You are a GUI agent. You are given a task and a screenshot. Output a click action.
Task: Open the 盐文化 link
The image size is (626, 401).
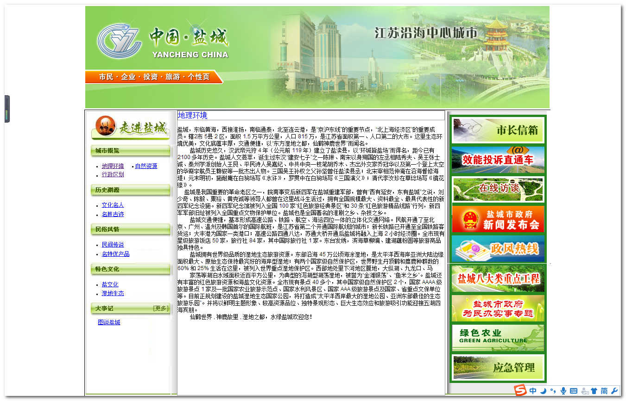[110, 284]
